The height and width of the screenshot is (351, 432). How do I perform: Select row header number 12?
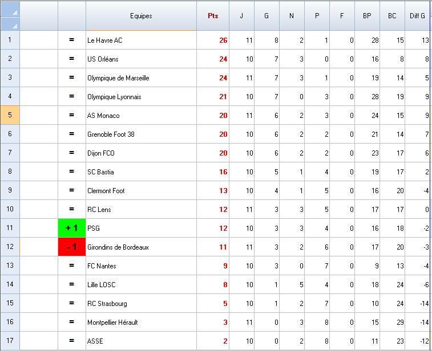[10, 247]
